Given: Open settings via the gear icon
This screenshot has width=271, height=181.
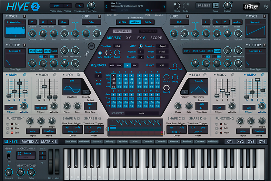Looking at the screenshot, I should [x=266, y=7].
